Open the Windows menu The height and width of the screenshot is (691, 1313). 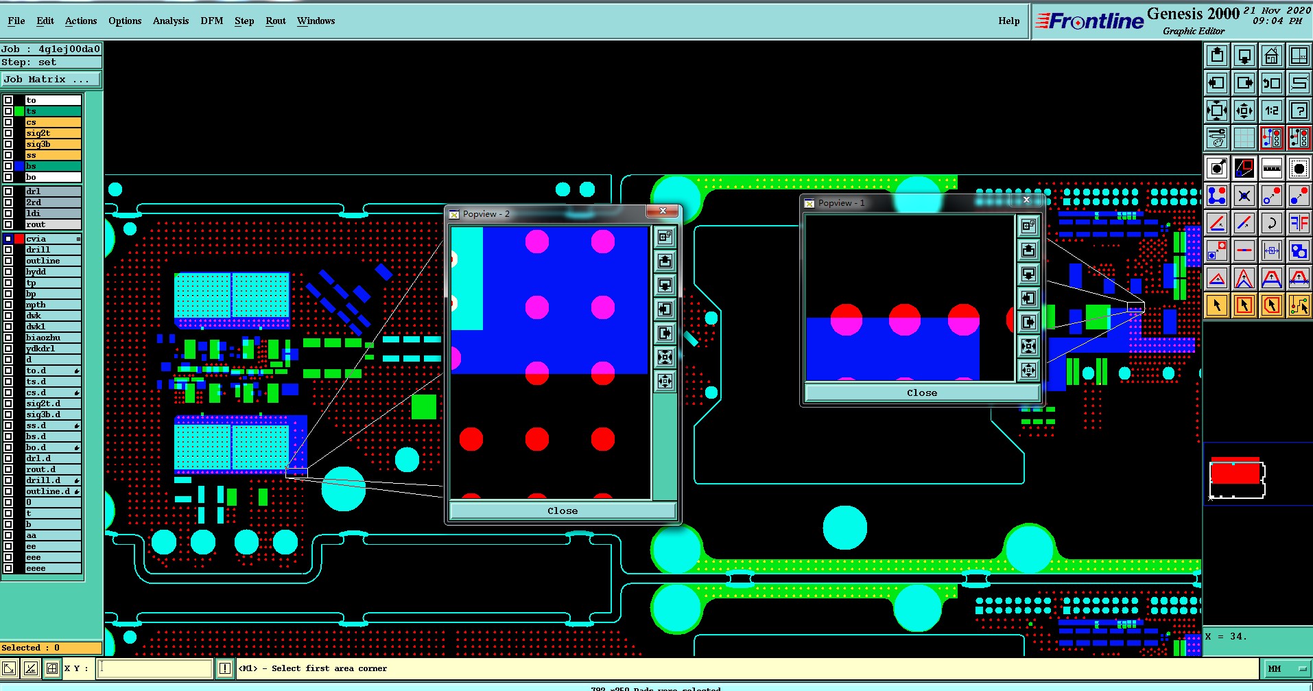click(x=316, y=21)
